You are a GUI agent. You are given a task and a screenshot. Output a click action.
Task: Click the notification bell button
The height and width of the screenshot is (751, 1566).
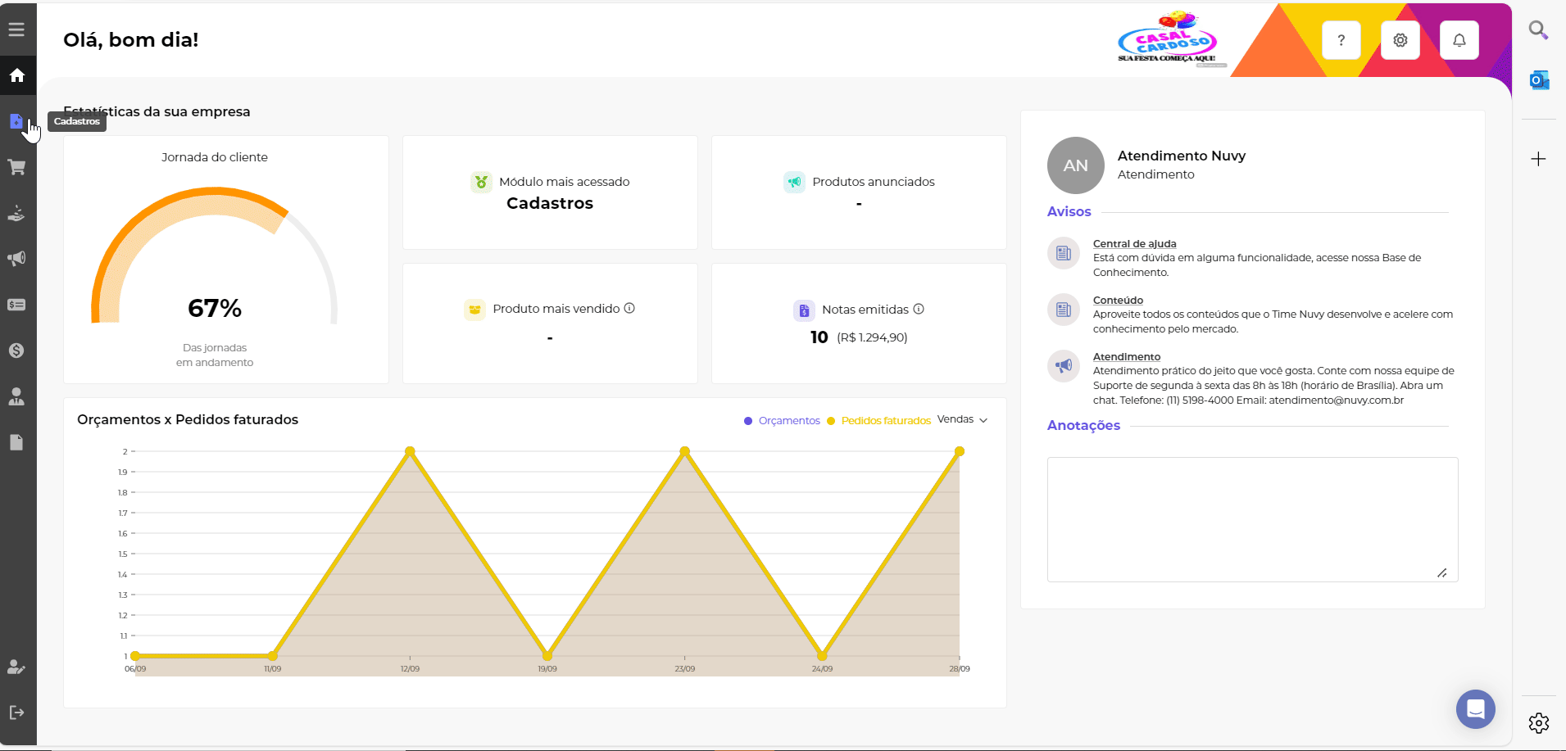[x=1459, y=40]
